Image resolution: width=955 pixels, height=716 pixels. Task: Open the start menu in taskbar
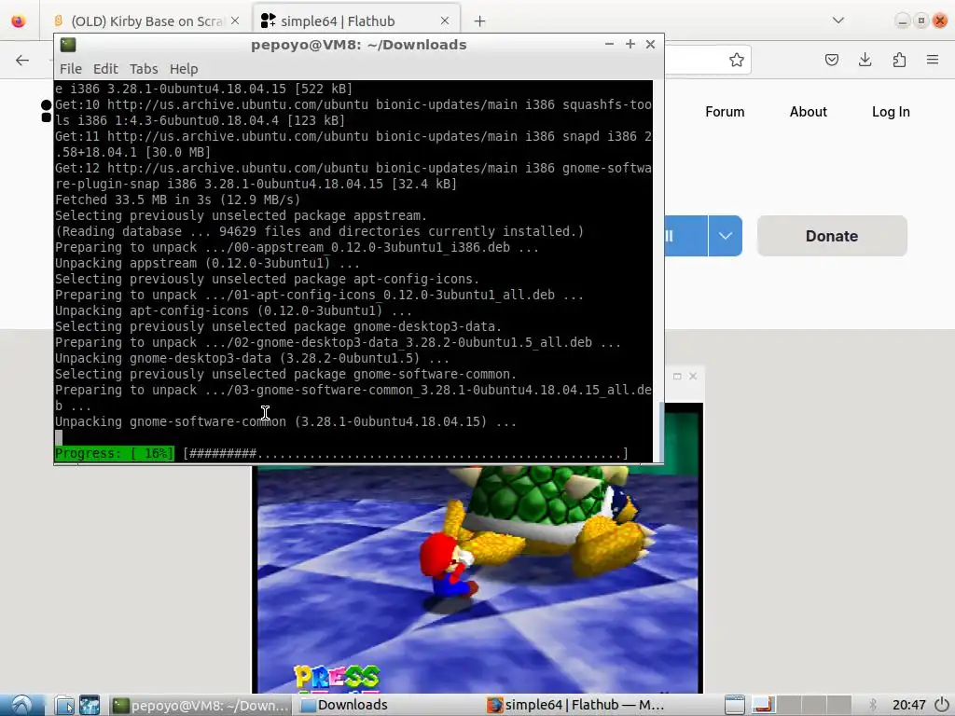[x=22, y=705]
